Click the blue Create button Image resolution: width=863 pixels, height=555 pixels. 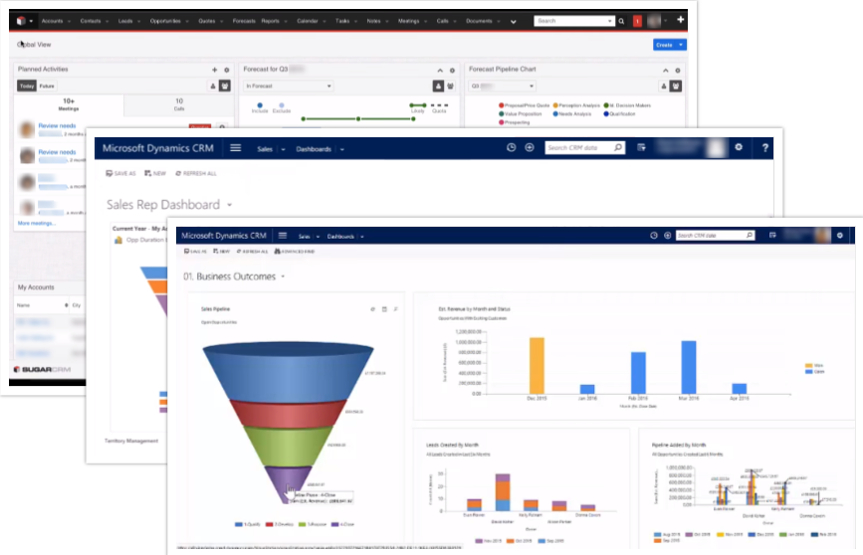664,45
